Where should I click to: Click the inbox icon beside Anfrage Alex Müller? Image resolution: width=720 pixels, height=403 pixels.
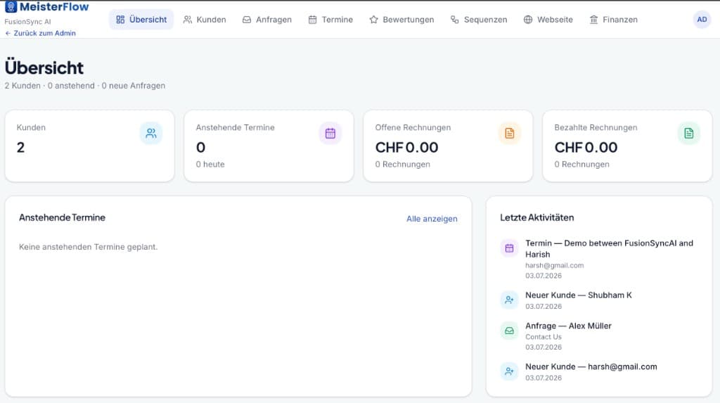tap(509, 331)
